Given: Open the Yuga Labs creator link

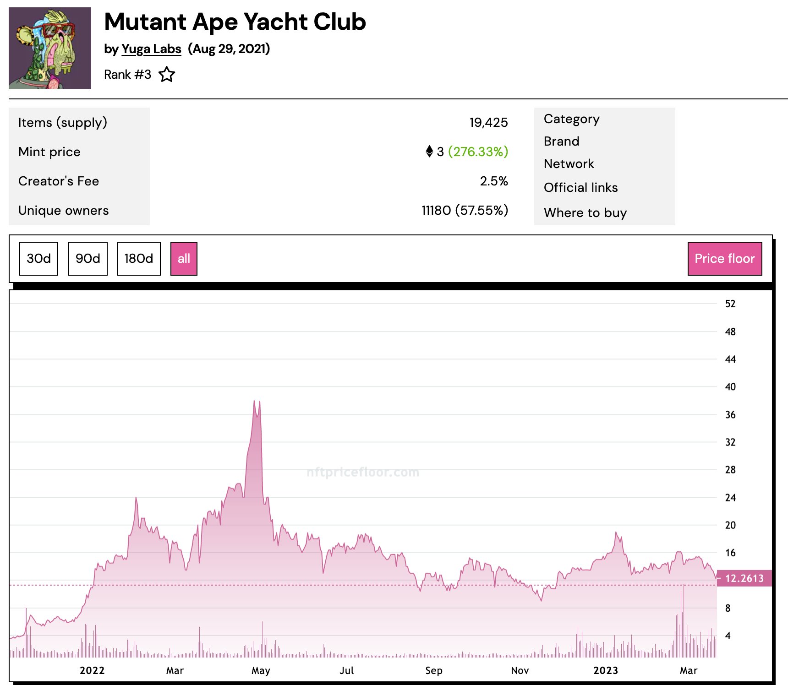Looking at the screenshot, I should (x=151, y=49).
